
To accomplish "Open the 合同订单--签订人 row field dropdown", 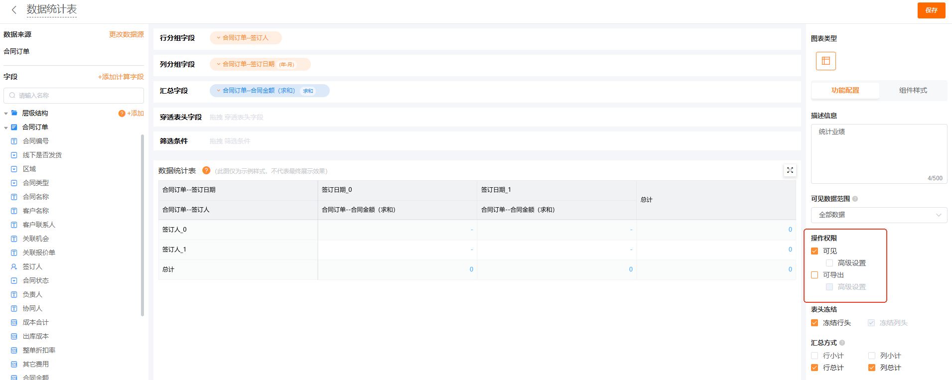I will tap(218, 38).
